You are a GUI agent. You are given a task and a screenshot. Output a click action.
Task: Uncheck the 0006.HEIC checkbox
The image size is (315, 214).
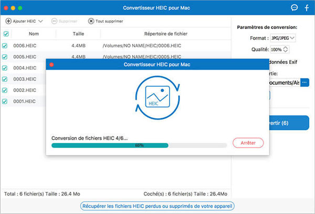[x=5, y=46]
